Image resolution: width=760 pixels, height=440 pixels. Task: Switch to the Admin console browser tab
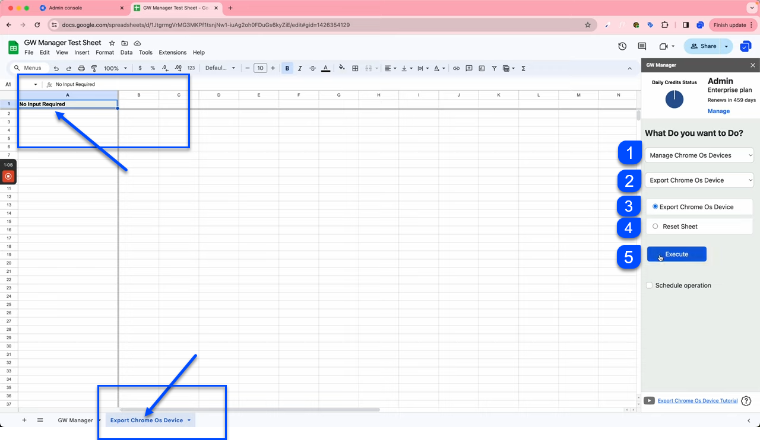tap(82, 8)
